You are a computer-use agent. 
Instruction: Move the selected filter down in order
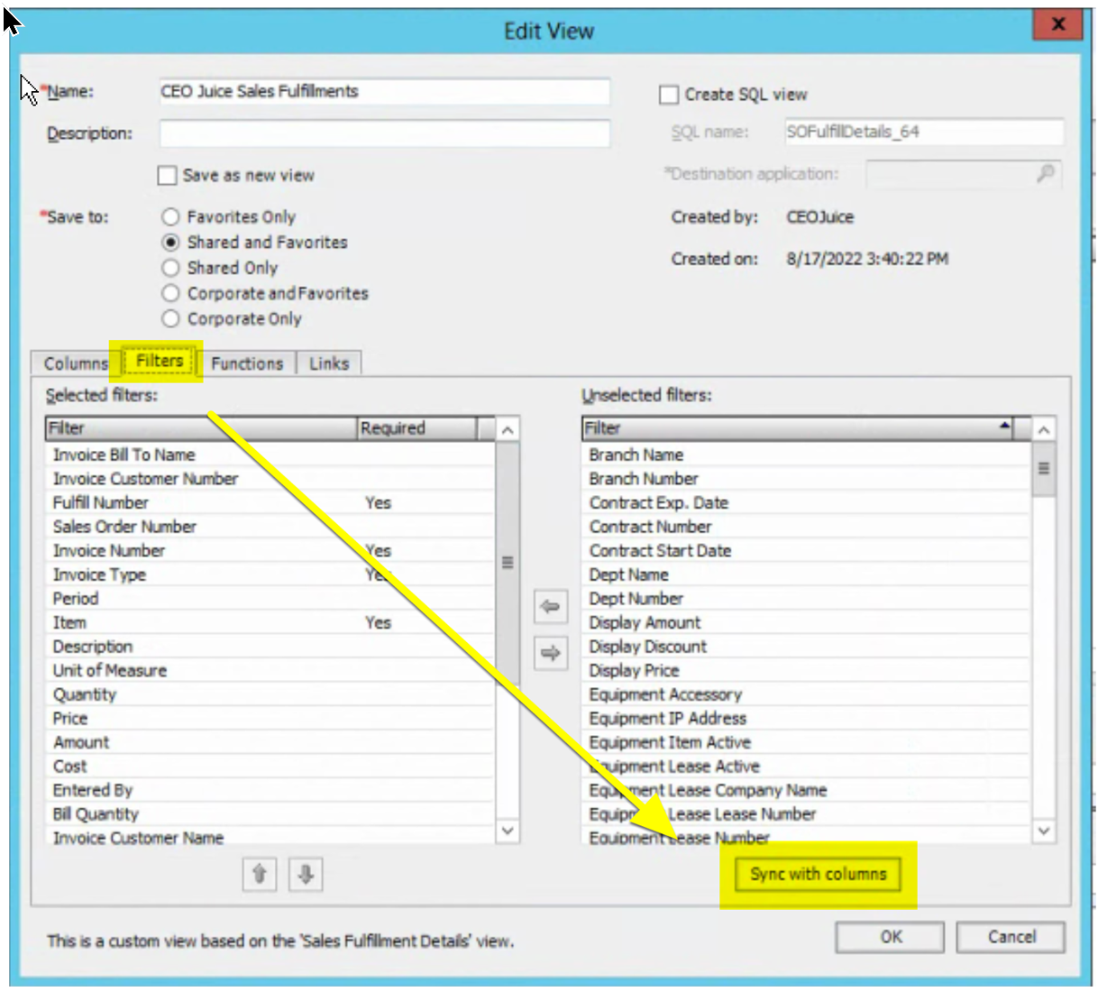coord(304,874)
